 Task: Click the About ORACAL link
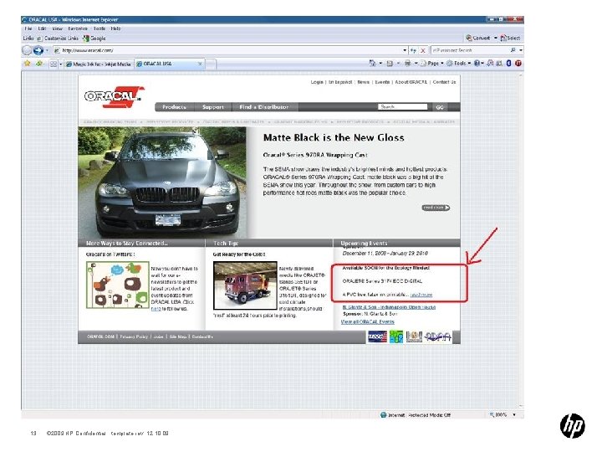click(411, 82)
